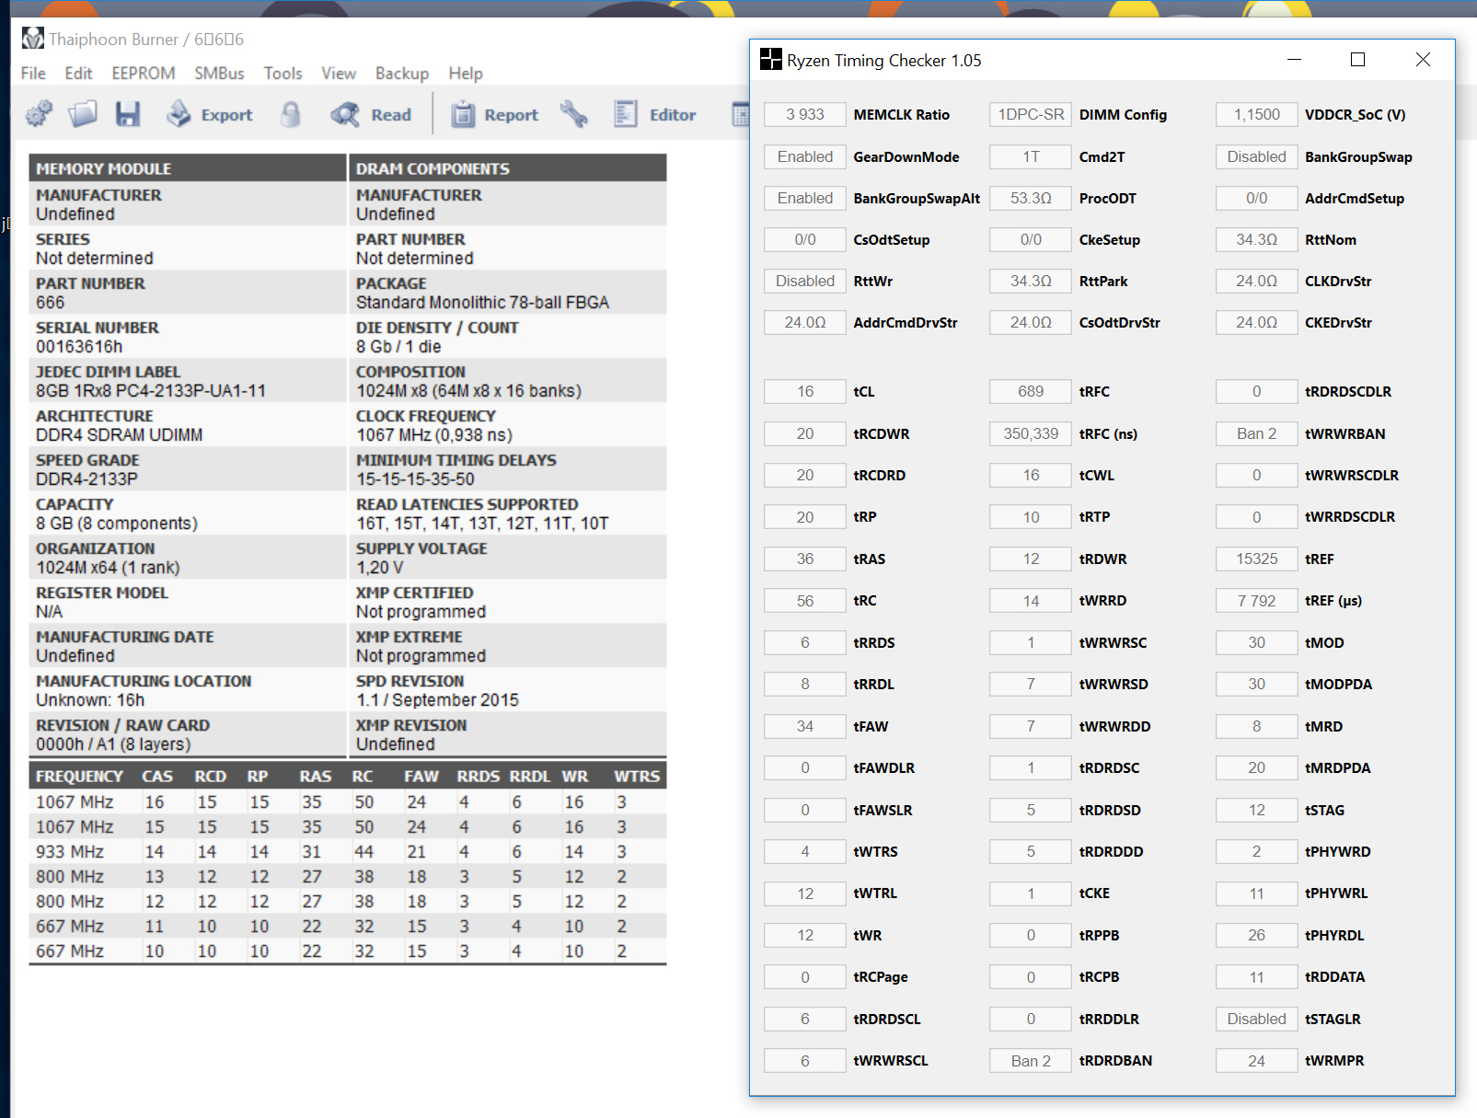Click the GearDownMode Enabled field
1477x1118 pixels.
805,157
